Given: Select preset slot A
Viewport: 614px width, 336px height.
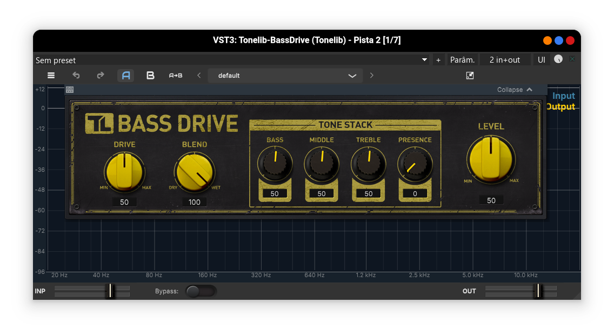Looking at the screenshot, I should [125, 75].
